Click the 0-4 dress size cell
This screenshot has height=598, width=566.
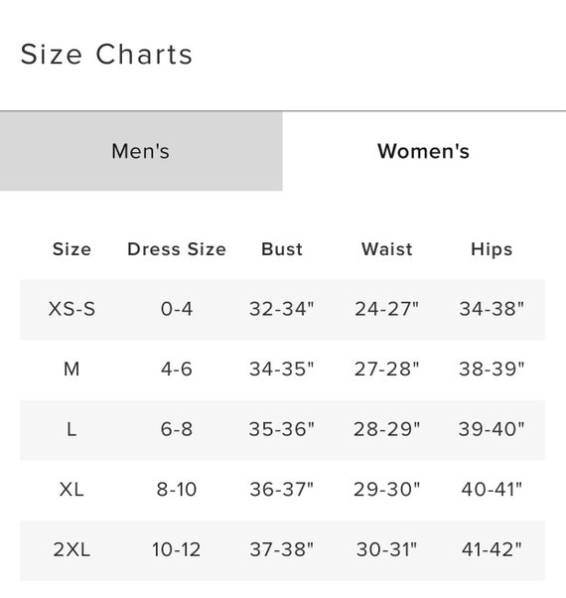coord(177,309)
